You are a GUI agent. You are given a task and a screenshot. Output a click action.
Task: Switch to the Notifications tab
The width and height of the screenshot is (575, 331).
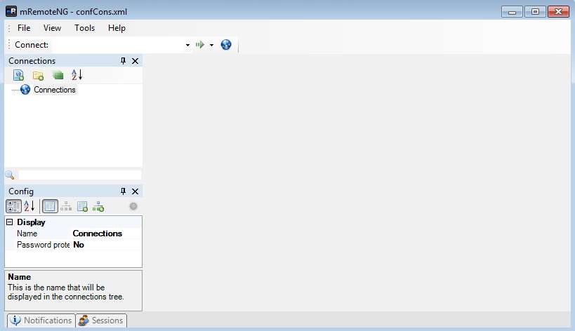41,320
